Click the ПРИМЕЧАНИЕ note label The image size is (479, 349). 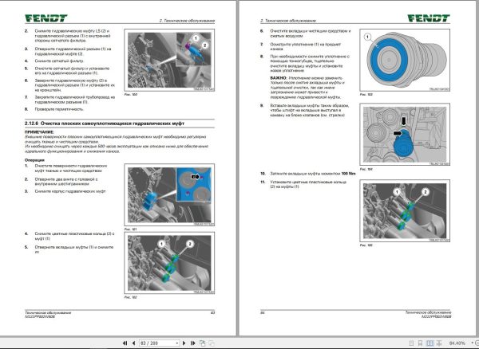pos(39,132)
